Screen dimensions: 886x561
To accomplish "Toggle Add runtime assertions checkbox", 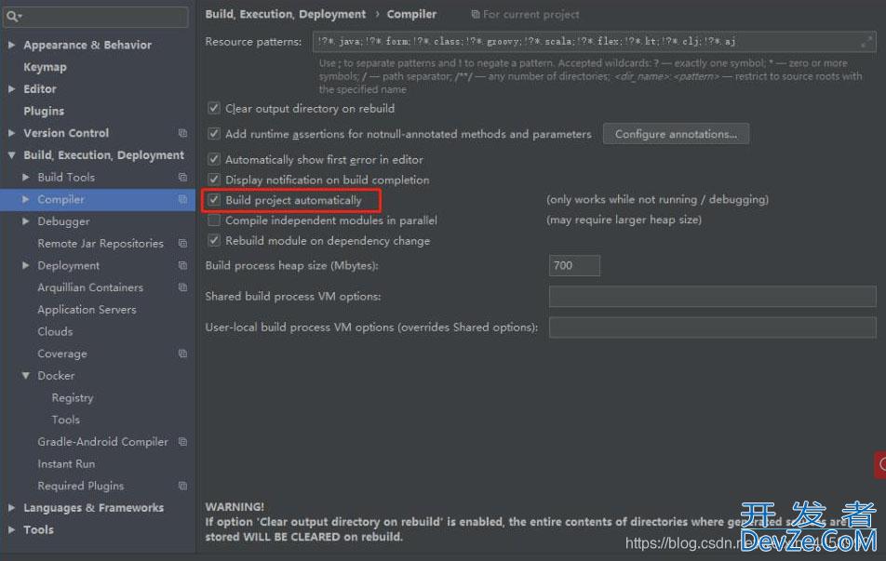I will click(x=214, y=134).
